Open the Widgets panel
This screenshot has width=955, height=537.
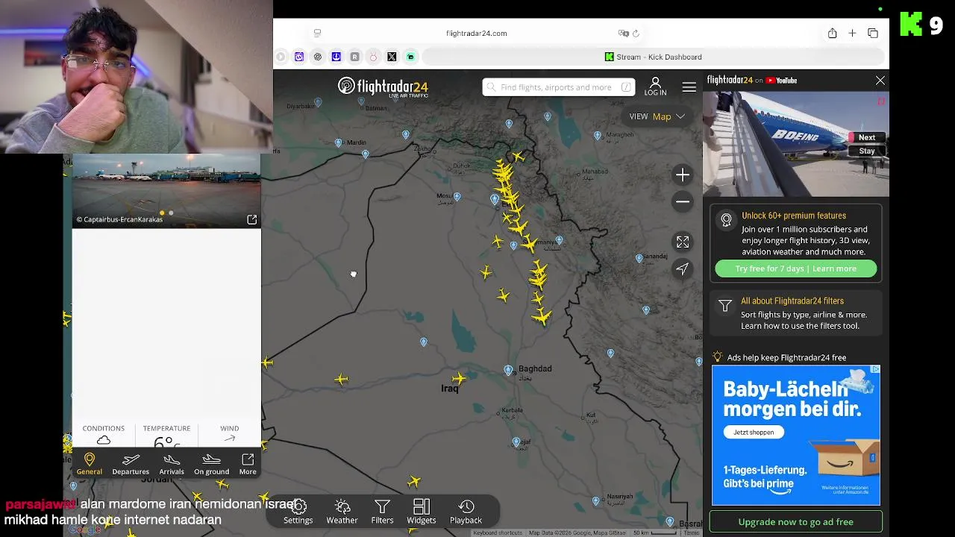(x=421, y=512)
